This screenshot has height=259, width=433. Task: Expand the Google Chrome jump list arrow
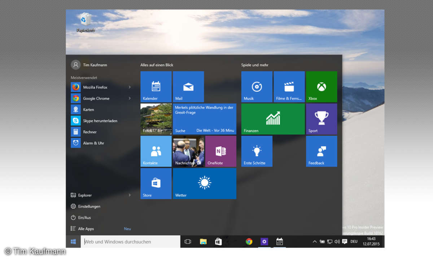coord(130,98)
